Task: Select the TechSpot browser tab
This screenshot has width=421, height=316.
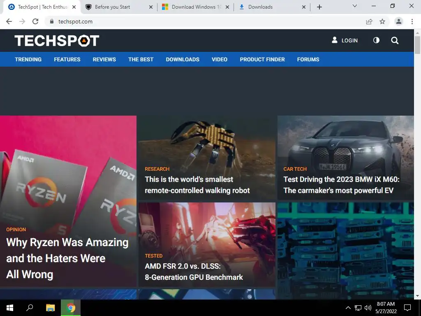Action: 42,7
